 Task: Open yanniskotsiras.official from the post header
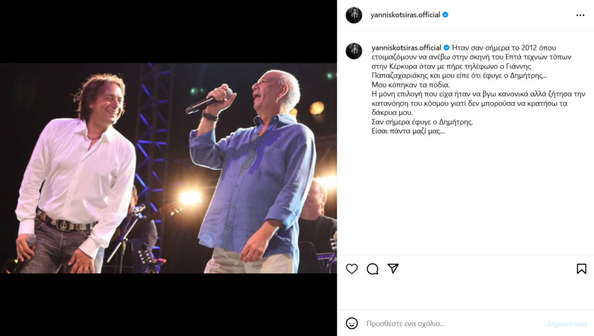[405, 15]
